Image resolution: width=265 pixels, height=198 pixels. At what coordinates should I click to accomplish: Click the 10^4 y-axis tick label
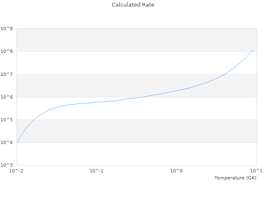(7, 143)
